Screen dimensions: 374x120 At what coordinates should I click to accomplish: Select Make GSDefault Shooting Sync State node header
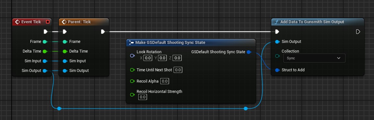(x=191, y=43)
